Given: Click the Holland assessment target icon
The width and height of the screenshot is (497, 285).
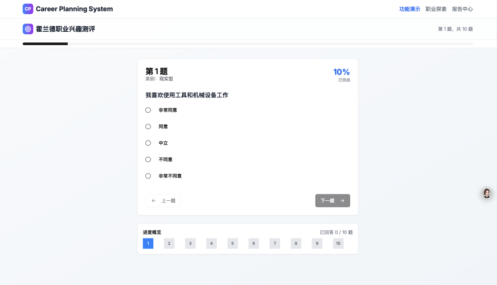Looking at the screenshot, I should click(x=28, y=29).
